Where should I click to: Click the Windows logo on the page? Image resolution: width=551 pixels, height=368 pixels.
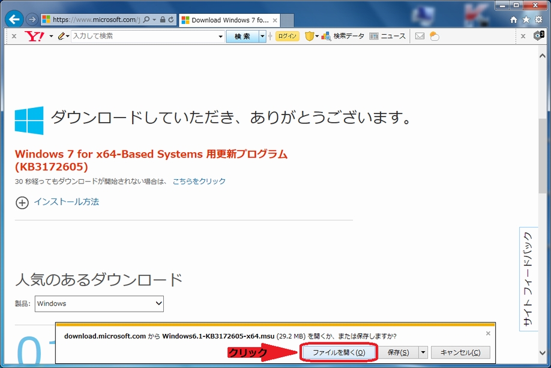point(29,120)
